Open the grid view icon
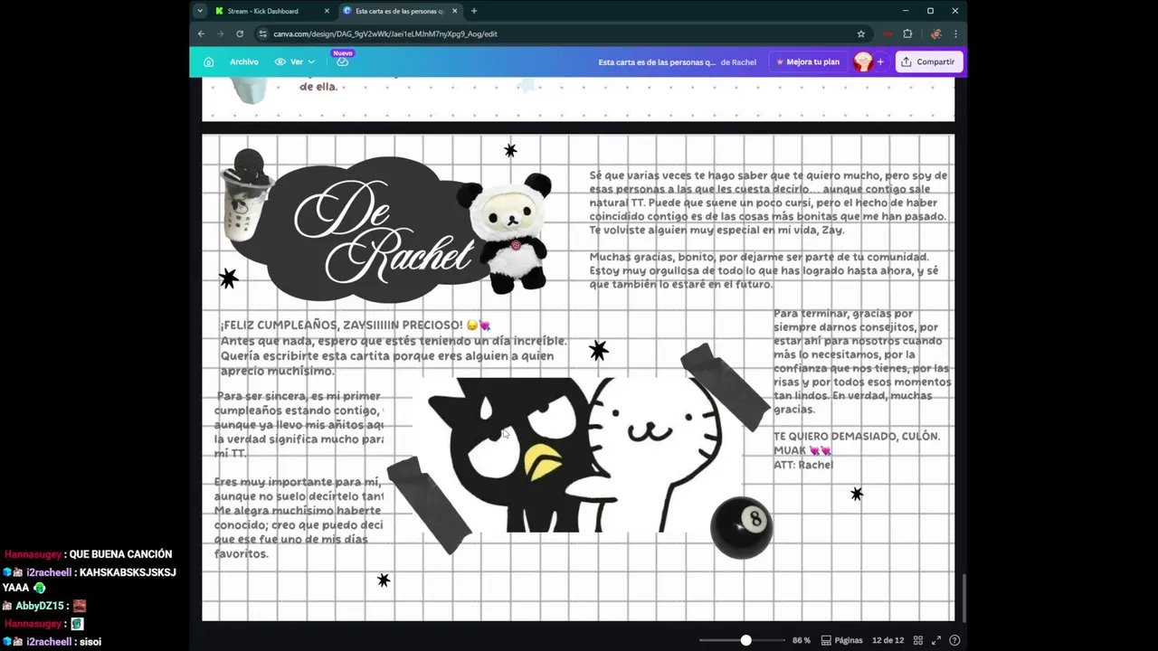 tap(917, 640)
